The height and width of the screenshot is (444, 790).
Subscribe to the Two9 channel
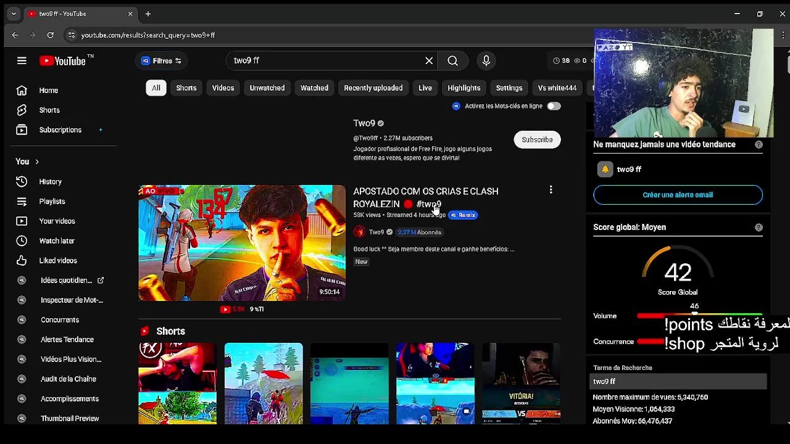point(537,139)
